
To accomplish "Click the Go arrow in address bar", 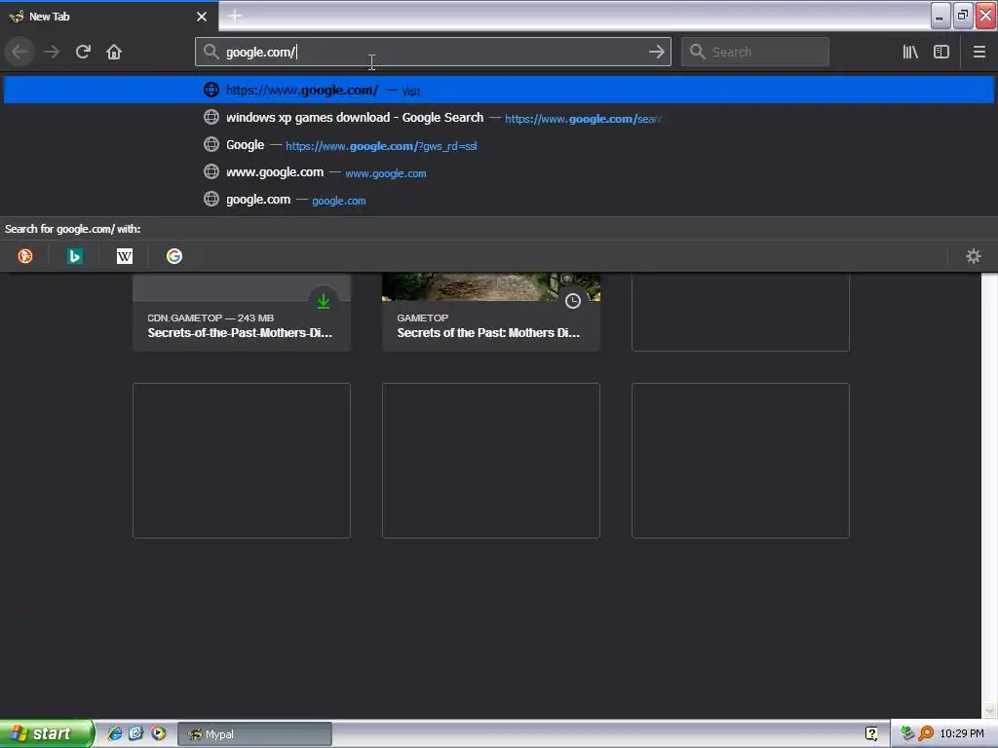I will tap(656, 52).
